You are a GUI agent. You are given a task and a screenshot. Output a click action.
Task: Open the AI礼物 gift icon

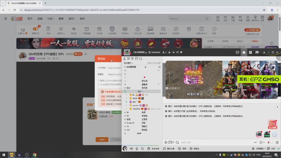click(99, 30)
